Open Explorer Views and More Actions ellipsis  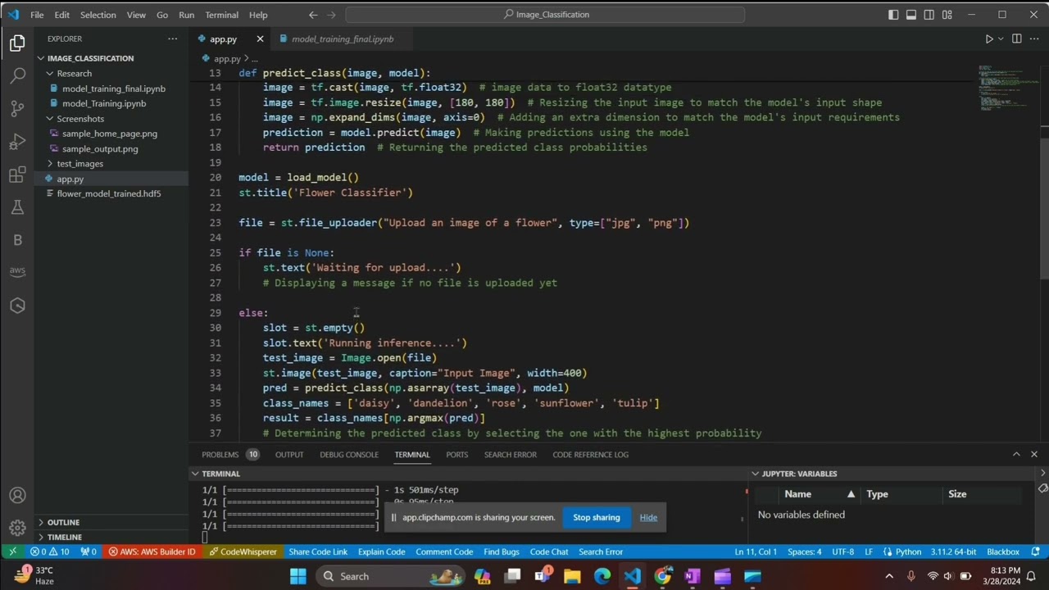pyautogui.click(x=172, y=39)
